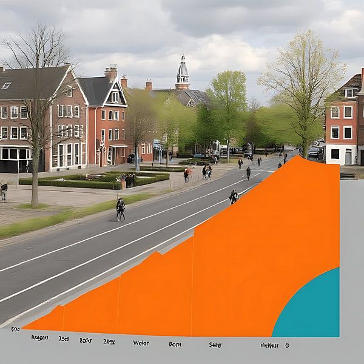364x364 pixels.
Task: Select the 'Jsel' axis label
Action: pos(64,339)
